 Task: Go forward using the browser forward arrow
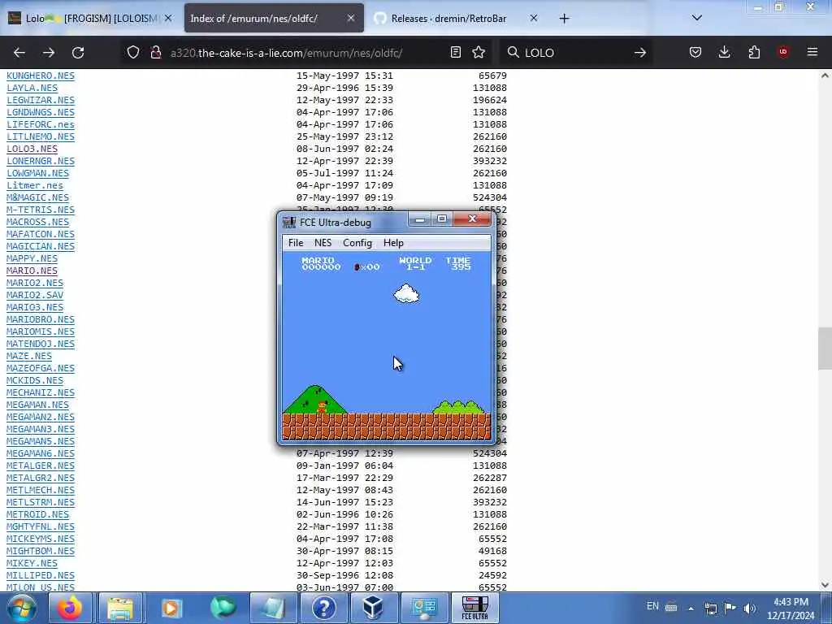pos(49,53)
